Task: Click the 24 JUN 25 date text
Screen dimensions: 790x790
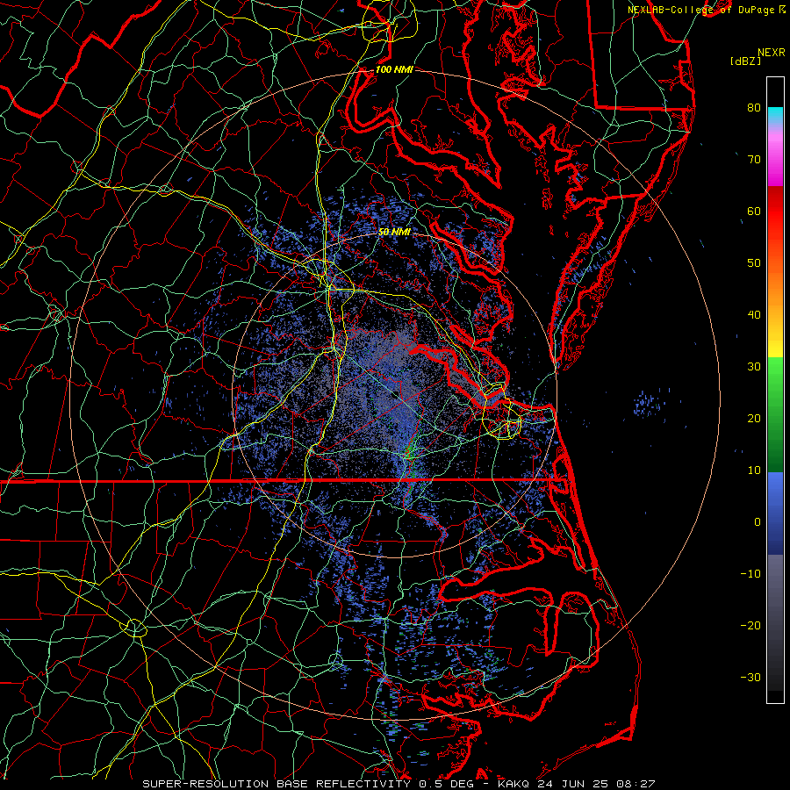Action: 573,784
